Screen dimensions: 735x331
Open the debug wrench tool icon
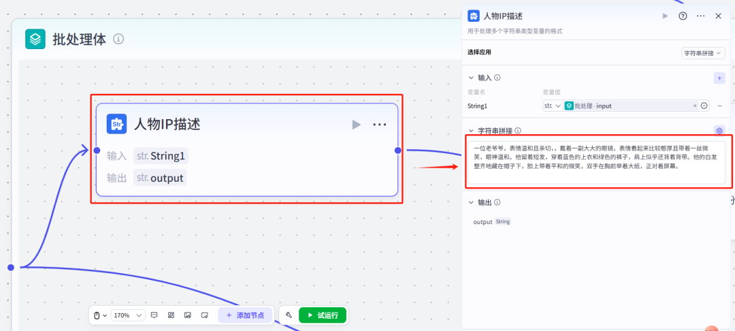click(289, 315)
